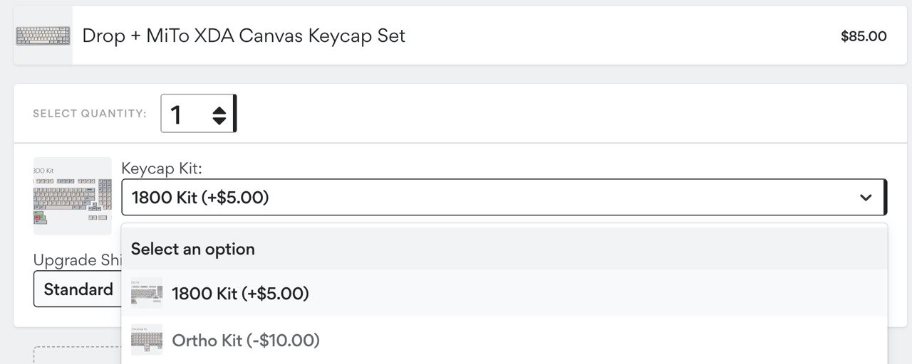Click the Keycap Kit select box showing 1800 Kit
The height and width of the screenshot is (364, 912).
tap(504, 197)
